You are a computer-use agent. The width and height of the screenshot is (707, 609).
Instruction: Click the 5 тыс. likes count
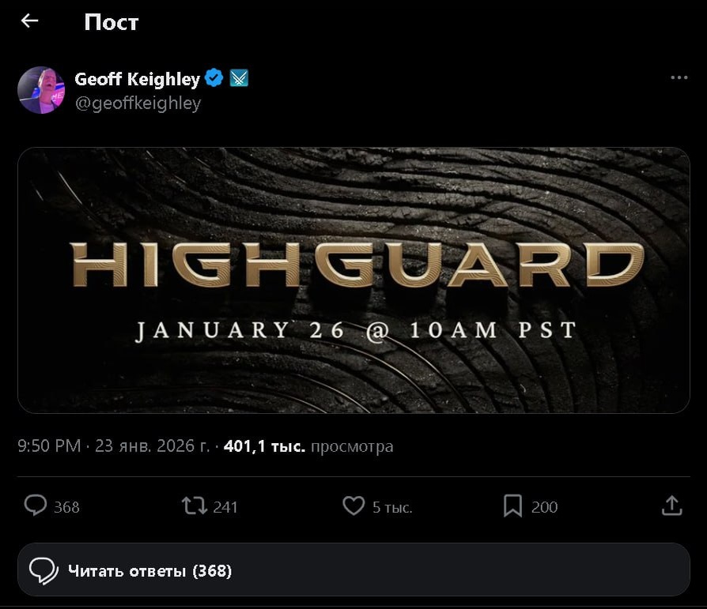coord(392,508)
